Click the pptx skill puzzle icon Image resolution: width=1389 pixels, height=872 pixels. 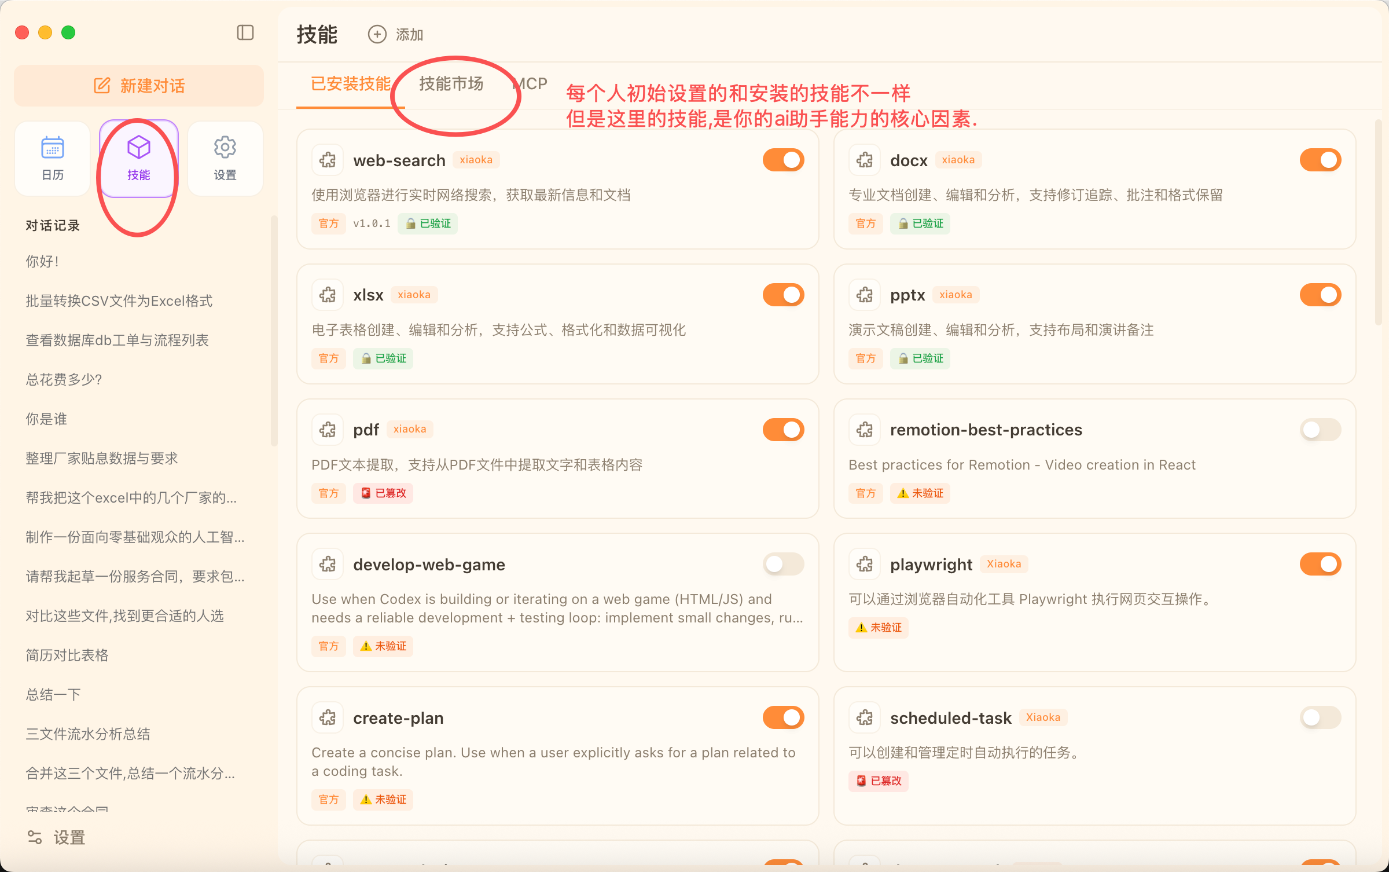pyautogui.click(x=864, y=294)
